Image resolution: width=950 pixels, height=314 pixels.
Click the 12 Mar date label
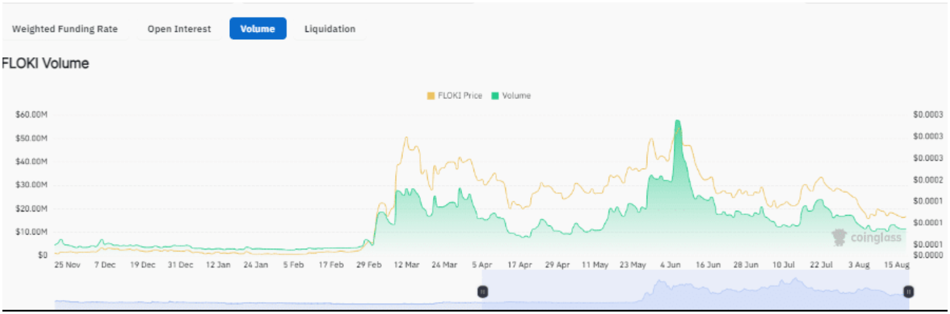(x=407, y=265)
